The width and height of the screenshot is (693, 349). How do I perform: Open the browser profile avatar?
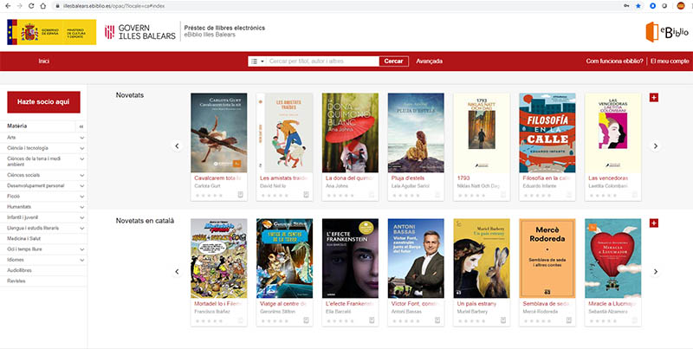click(681, 6)
